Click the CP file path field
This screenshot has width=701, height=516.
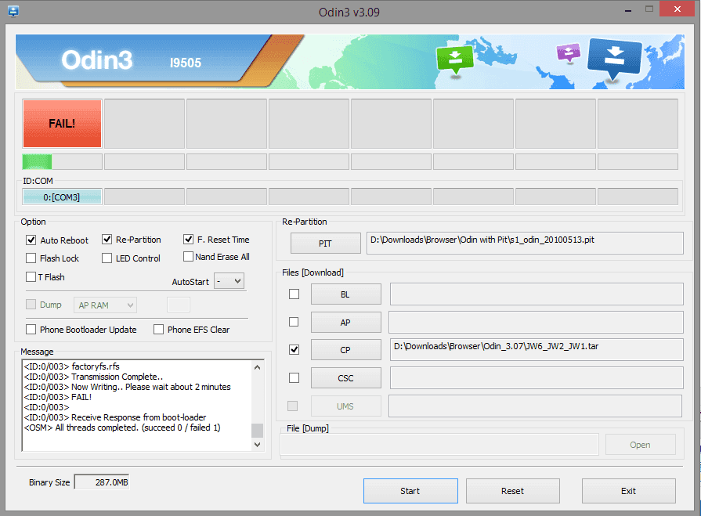pyautogui.click(x=537, y=349)
